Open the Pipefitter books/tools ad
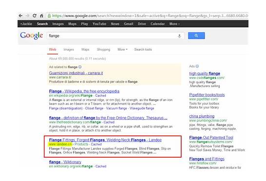266x181 pixels. coord(207,95)
